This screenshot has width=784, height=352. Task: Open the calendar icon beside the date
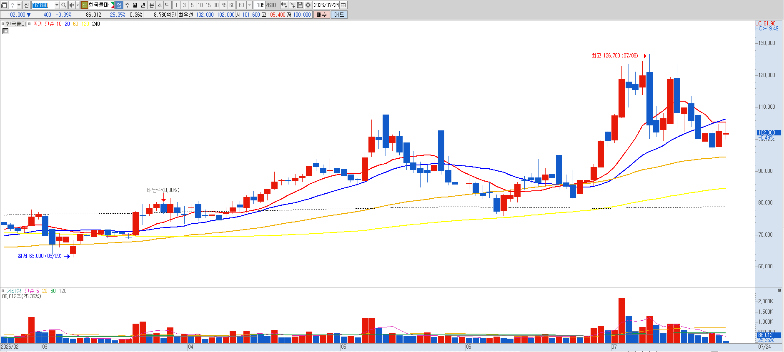click(x=343, y=5)
